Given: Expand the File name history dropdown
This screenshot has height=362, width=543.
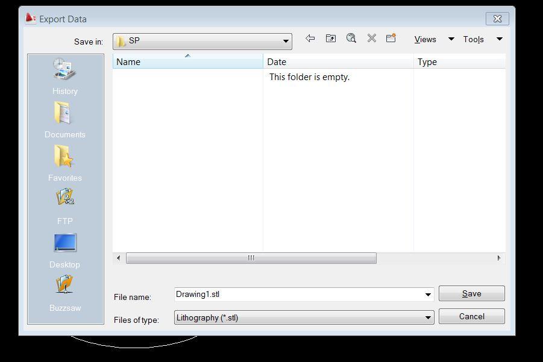Looking at the screenshot, I should [428, 295].
